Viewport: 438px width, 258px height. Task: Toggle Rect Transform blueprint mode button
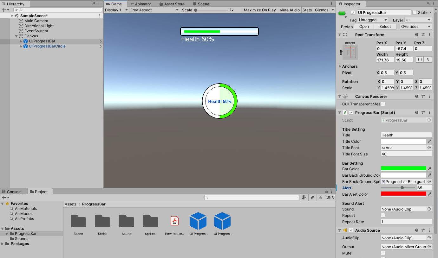click(420, 60)
